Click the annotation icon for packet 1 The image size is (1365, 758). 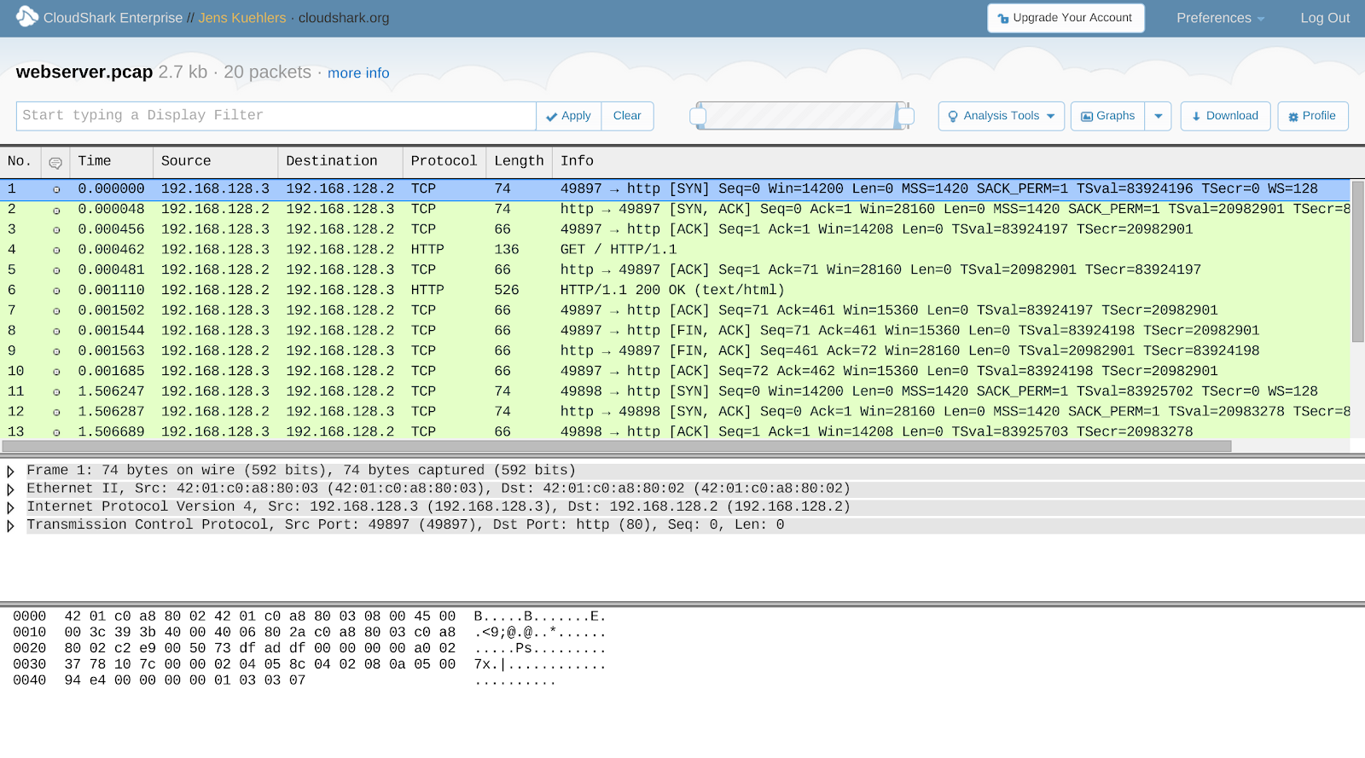click(56, 189)
